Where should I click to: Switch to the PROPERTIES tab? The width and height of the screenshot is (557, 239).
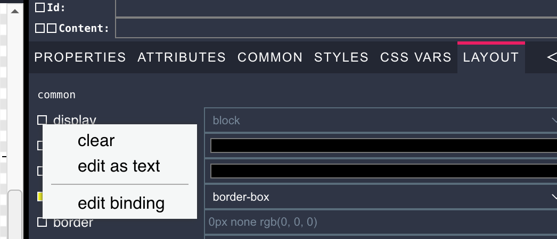pos(80,57)
